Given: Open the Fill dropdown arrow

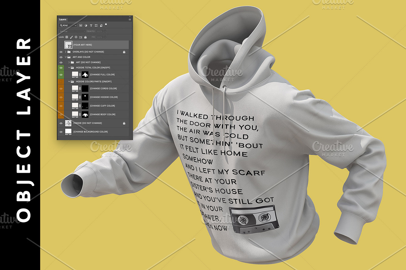Looking at the screenshot, I should point(105,37).
